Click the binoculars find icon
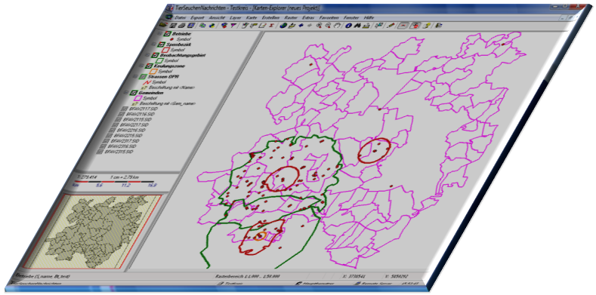 (x=357, y=26)
